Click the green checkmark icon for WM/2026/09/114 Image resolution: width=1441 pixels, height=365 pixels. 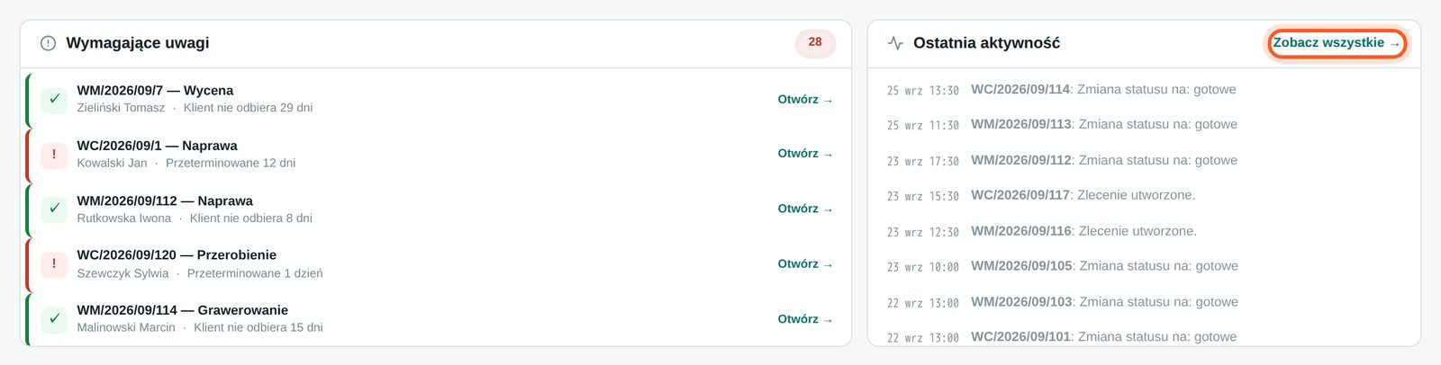click(54, 318)
